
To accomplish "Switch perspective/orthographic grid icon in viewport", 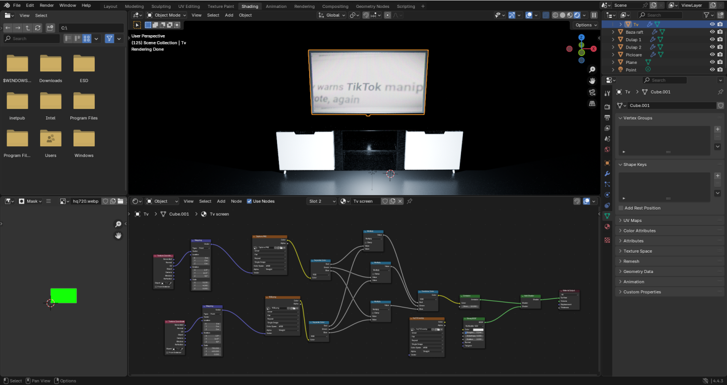I will pyautogui.click(x=592, y=104).
